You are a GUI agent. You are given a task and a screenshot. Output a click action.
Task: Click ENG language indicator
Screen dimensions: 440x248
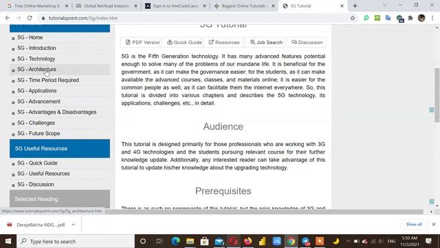coord(391,241)
